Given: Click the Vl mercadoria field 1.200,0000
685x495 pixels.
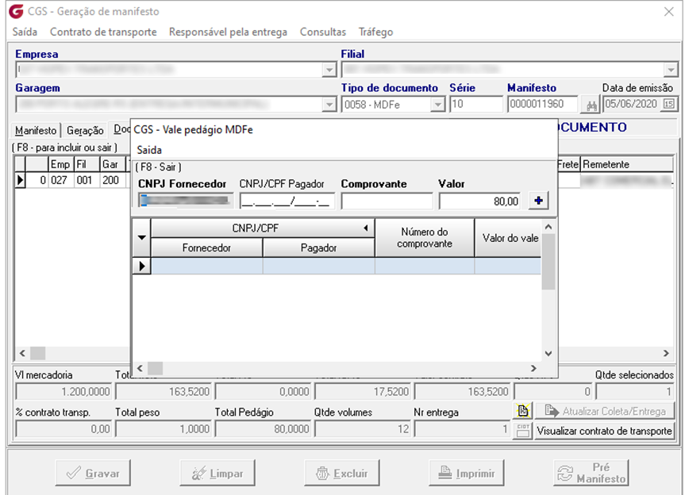Looking at the screenshot, I should (63, 392).
